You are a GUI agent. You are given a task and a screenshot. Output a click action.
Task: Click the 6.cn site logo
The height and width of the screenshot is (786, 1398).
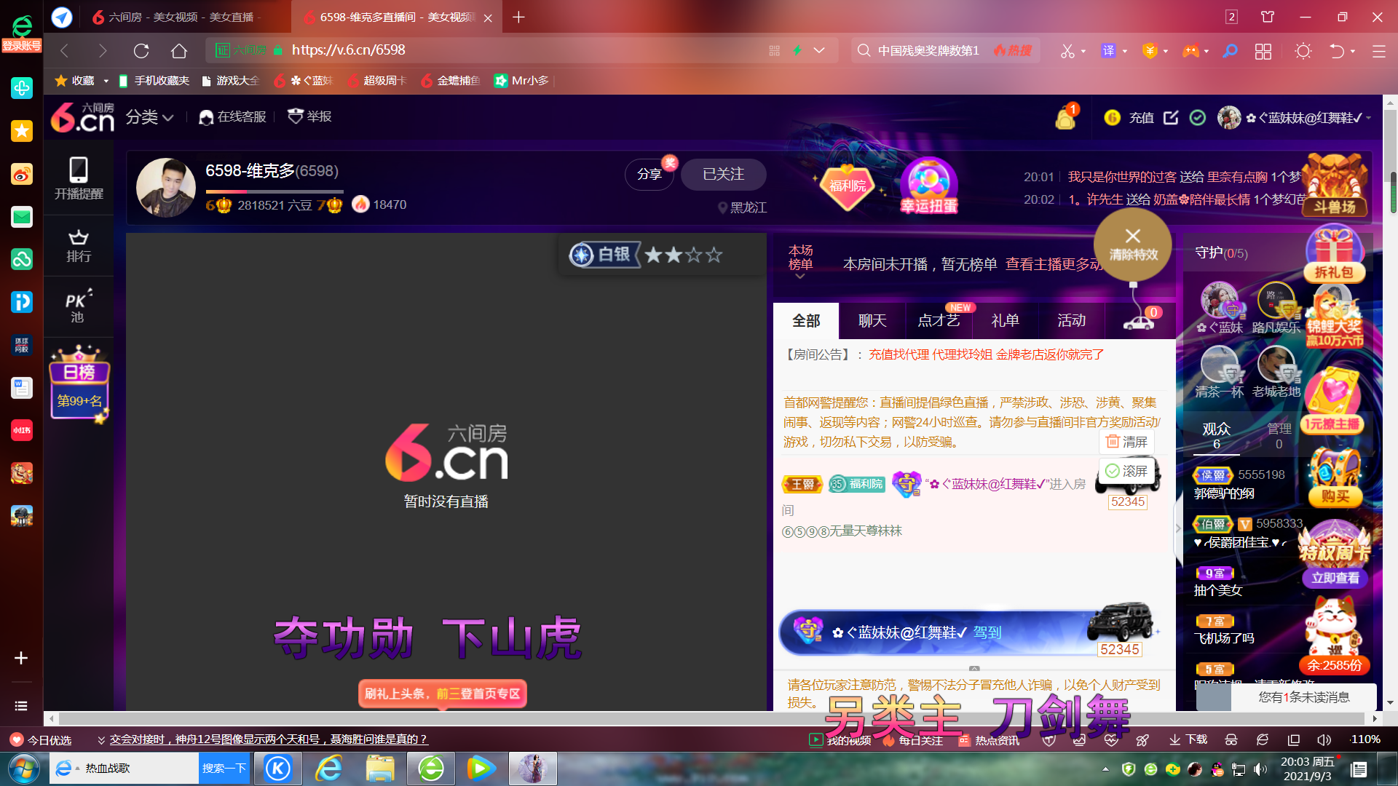pos(82,118)
